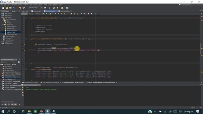Switch to the Persona.java editor tab
This screenshot has width=203, height=114.
pos(37,11)
